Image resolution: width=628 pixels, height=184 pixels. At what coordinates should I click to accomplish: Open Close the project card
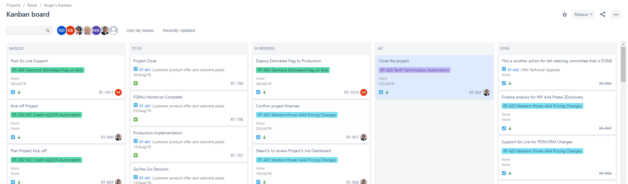[434, 77]
